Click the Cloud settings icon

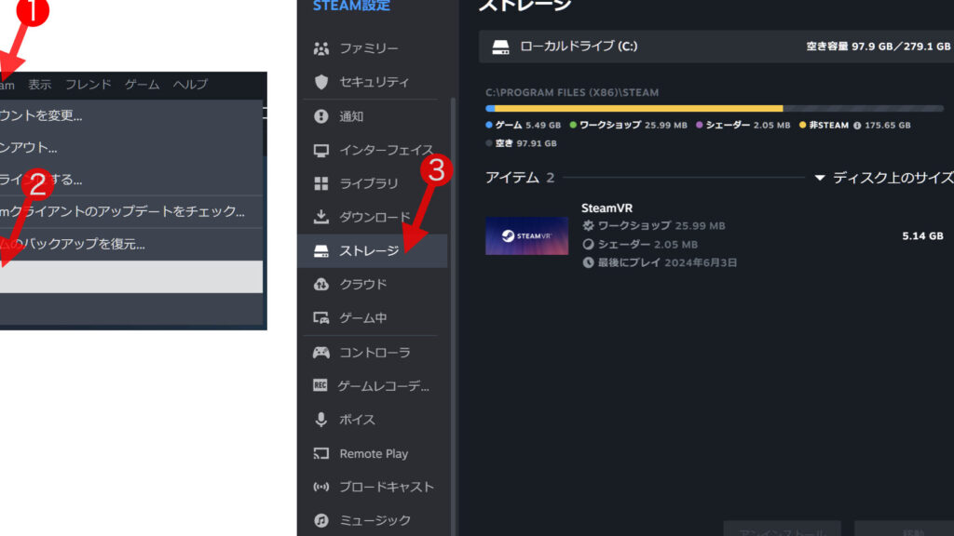click(321, 284)
